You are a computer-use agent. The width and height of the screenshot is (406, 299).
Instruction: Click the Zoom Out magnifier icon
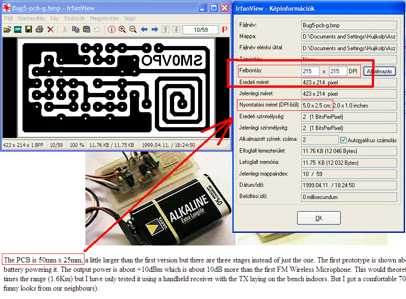(x=133, y=29)
